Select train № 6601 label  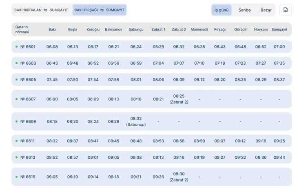(28, 47)
